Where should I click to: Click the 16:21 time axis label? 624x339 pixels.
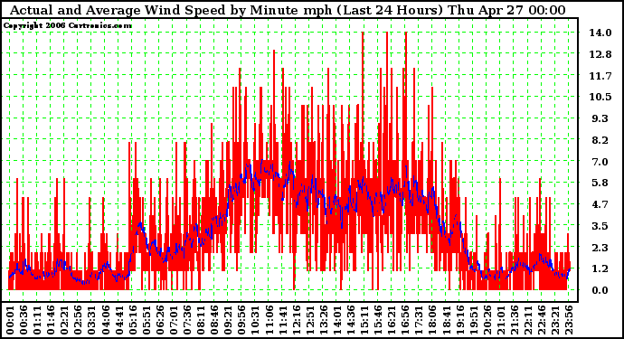tap(392, 320)
